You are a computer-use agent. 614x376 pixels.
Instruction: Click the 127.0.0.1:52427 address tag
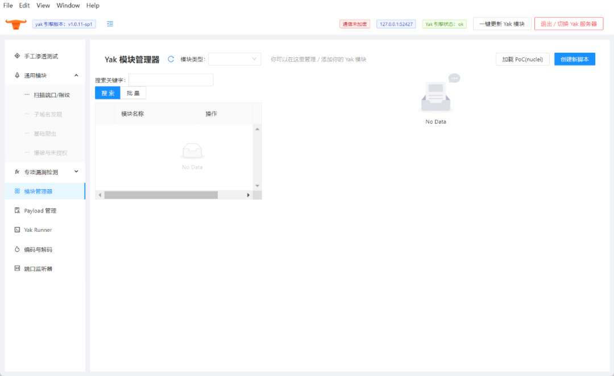[x=396, y=24]
